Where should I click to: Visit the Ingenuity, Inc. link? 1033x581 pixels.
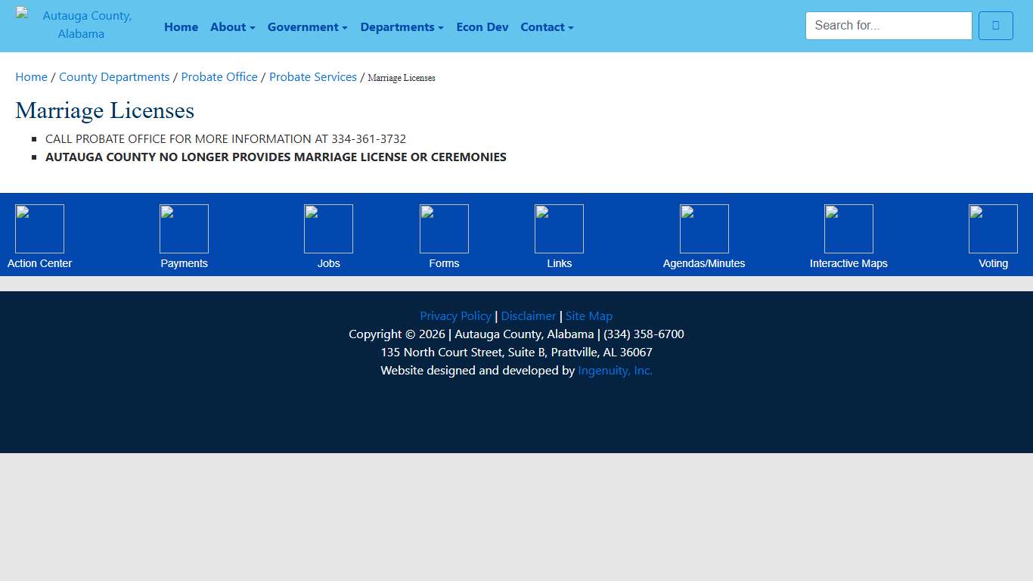pos(615,371)
